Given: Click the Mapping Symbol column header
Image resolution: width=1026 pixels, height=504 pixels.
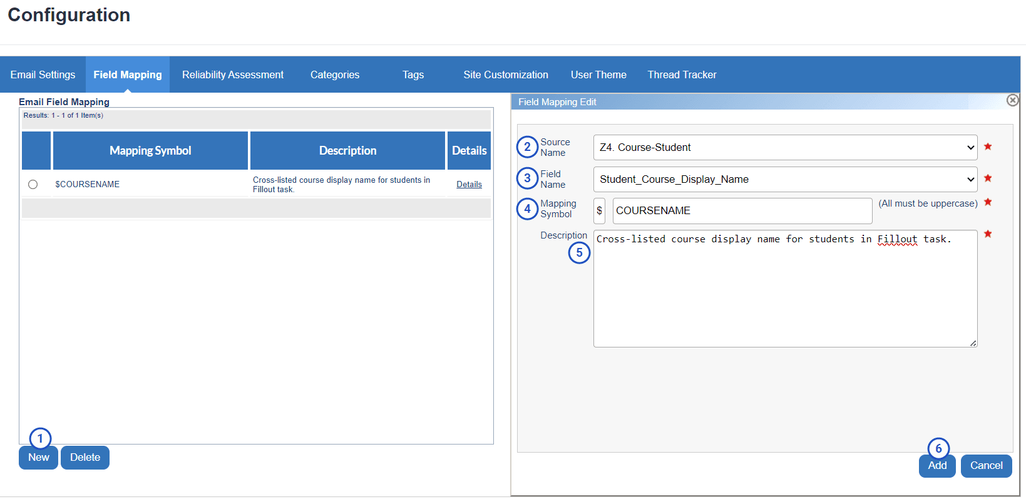Looking at the screenshot, I should (150, 150).
